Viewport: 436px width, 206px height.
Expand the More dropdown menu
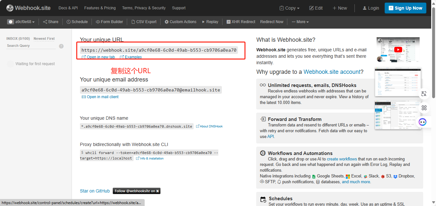(x=300, y=22)
